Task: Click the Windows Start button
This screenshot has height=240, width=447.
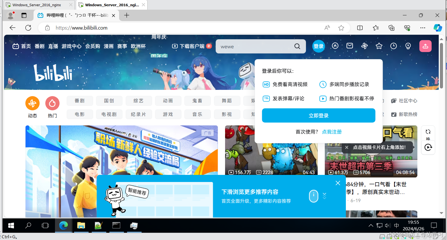Action: coord(11,225)
